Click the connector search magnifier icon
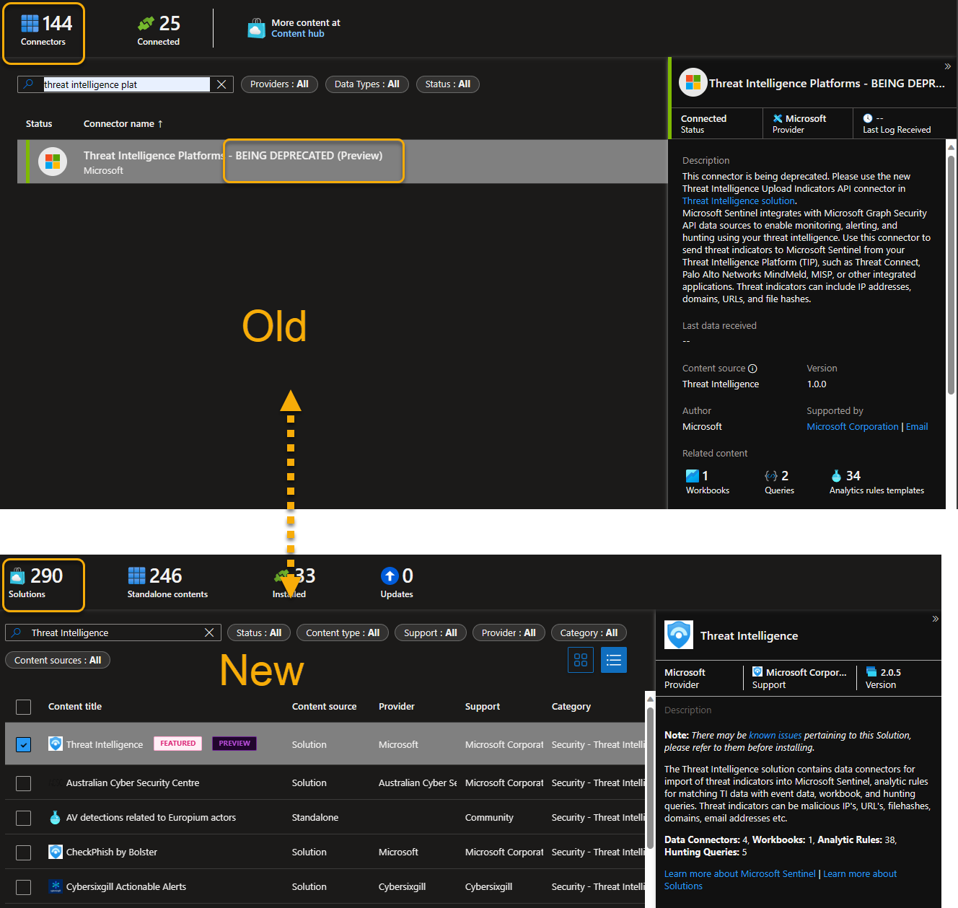Image resolution: width=958 pixels, height=908 pixels. pyautogui.click(x=28, y=84)
